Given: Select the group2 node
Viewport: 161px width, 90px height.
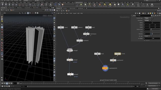Looking at the screenshot, I should [70, 74].
